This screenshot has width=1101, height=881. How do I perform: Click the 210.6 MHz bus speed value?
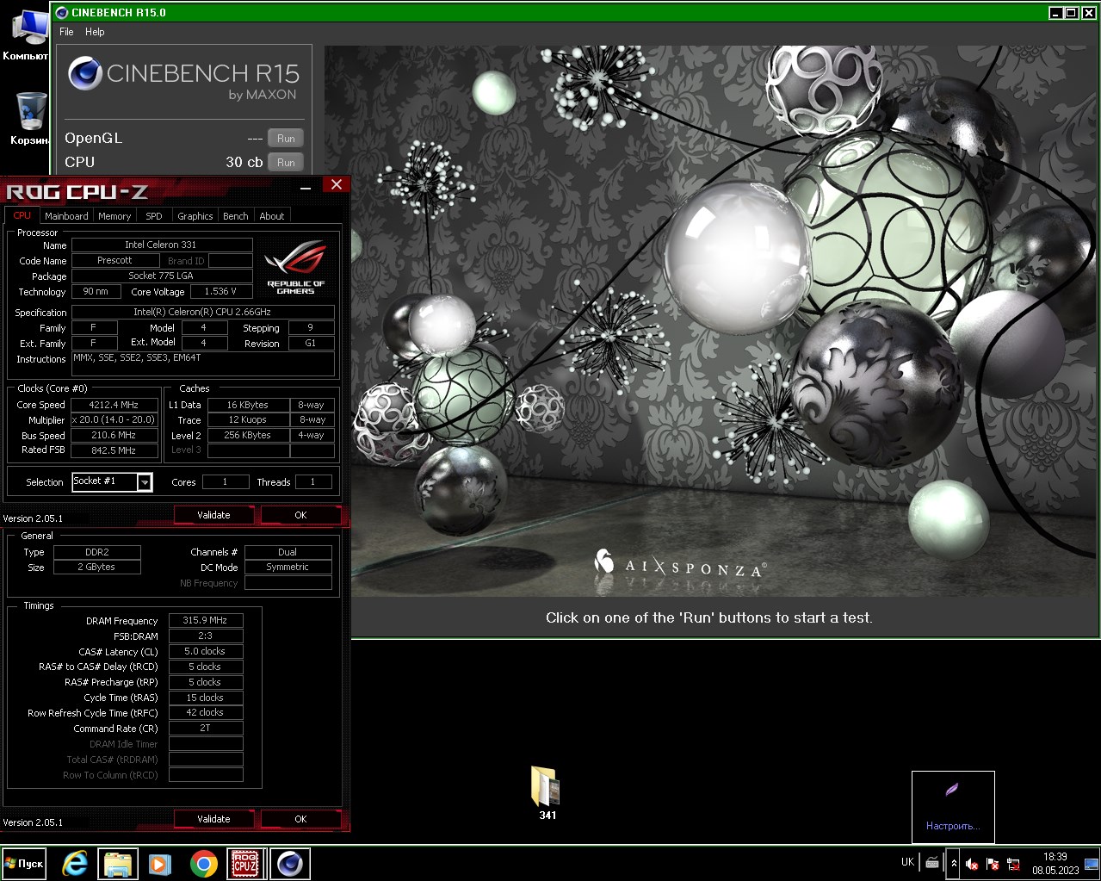tap(114, 436)
